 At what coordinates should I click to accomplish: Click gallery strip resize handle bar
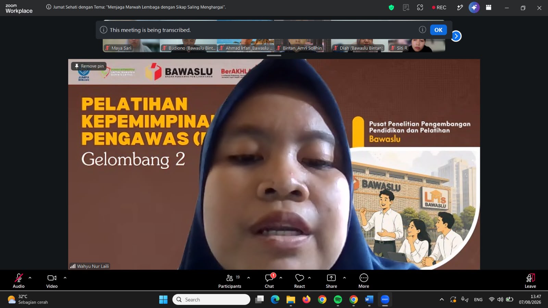coord(274,55)
